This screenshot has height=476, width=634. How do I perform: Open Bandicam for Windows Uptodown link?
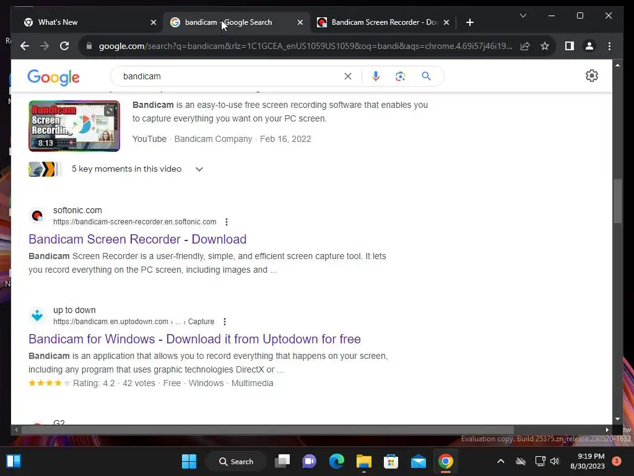[194, 339]
